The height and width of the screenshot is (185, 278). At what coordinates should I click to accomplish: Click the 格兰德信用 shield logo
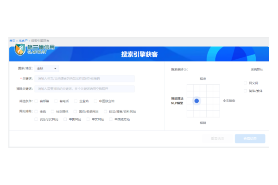(x=19, y=49)
